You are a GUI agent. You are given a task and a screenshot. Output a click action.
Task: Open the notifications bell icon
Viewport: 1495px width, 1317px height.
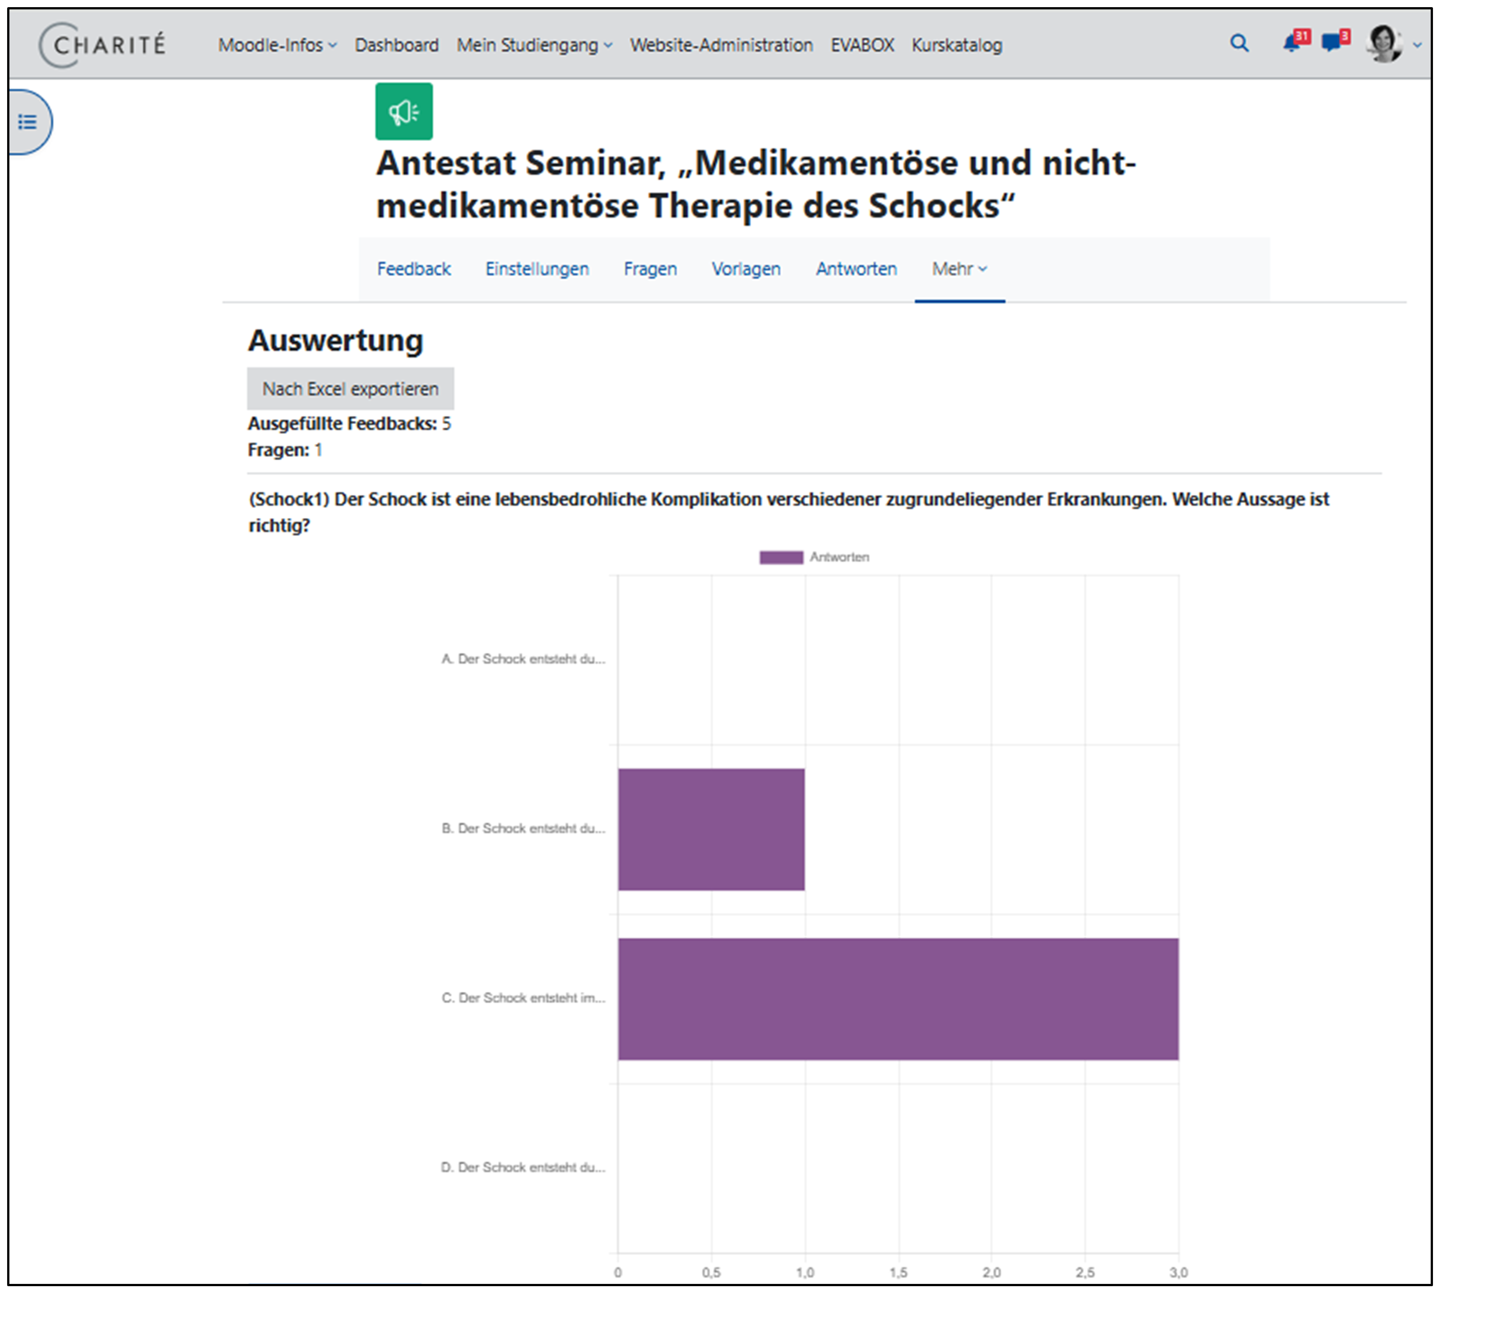(1292, 44)
